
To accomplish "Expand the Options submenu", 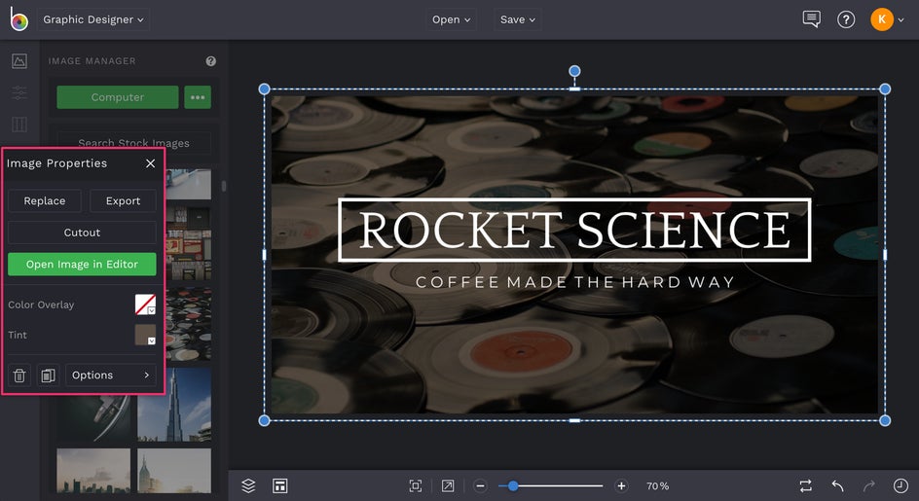I will [x=110, y=376].
